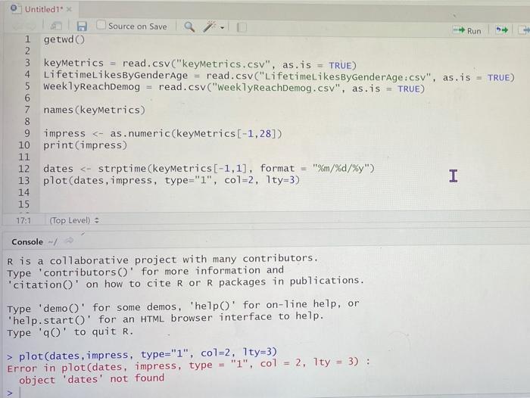
Task: Re-run the previous code region
Action: coord(501,30)
